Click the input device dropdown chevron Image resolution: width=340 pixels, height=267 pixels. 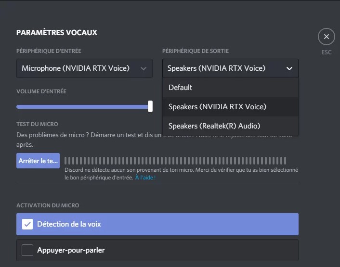[144, 68]
